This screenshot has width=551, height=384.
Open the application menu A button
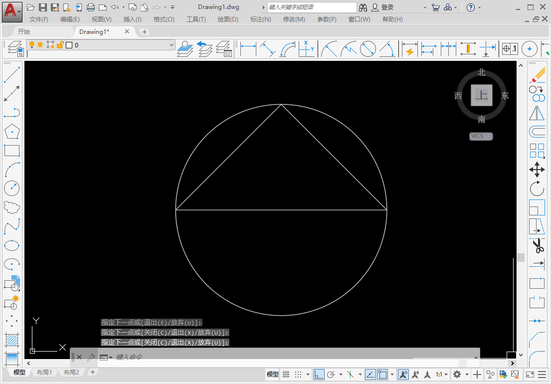12,12
